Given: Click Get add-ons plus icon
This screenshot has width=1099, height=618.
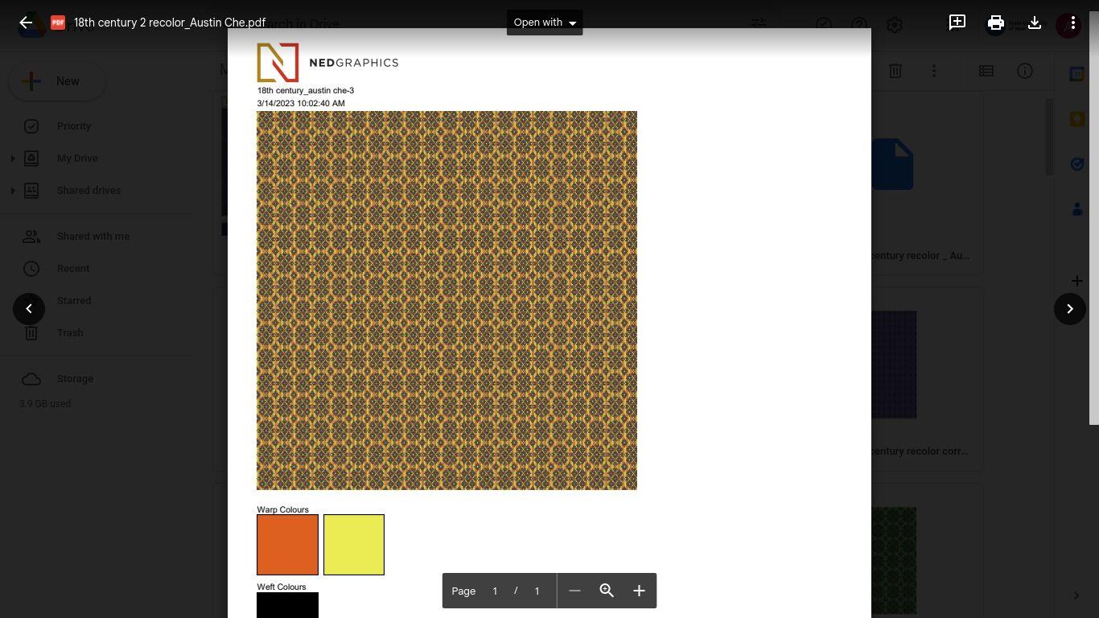Looking at the screenshot, I should pos(1077,281).
